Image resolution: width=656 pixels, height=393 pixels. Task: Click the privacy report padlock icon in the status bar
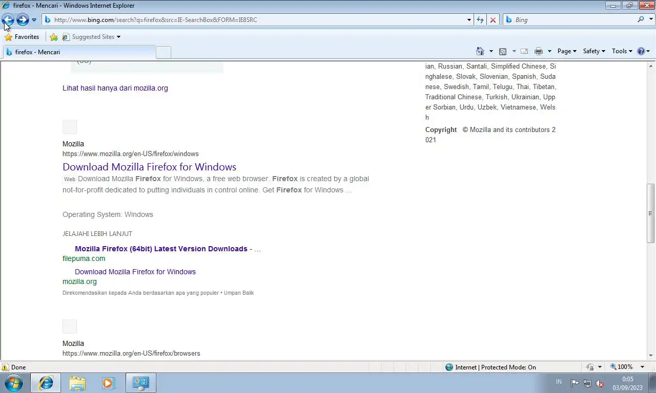point(590,367)
